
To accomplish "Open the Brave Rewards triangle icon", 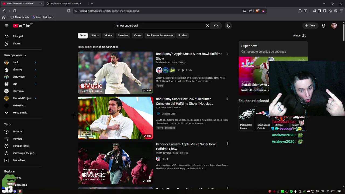I will [263, 11].
